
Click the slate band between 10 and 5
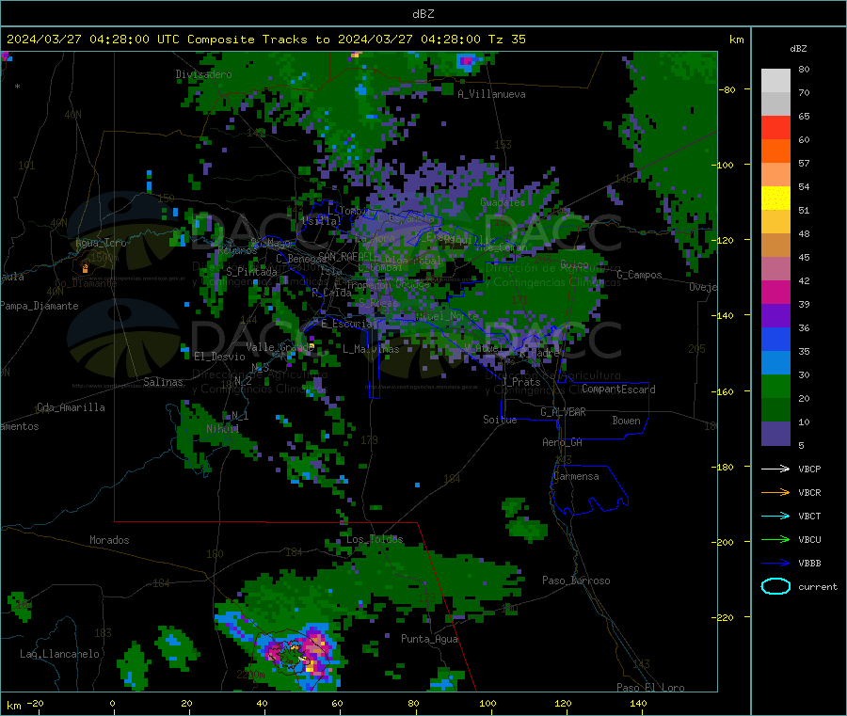pos(775,434)
